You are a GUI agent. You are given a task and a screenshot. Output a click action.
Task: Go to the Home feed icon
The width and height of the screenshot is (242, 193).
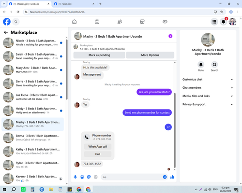coord(74,22)
